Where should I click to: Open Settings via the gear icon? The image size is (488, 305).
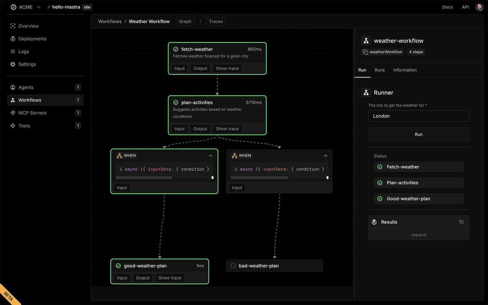click(13, 64)
